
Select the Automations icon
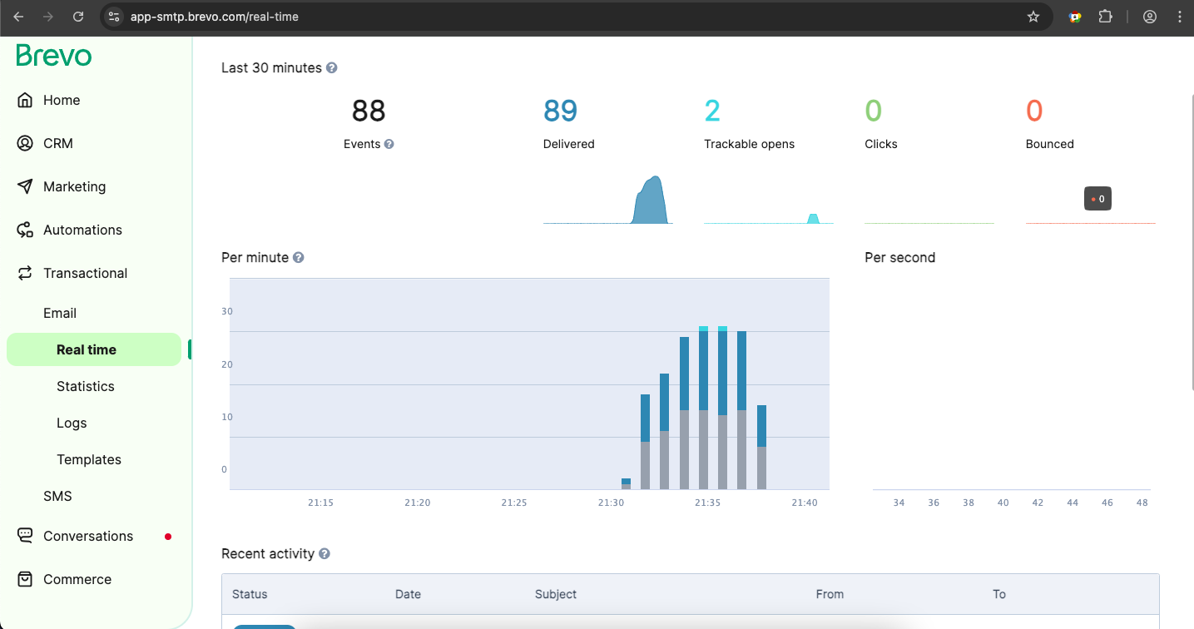(25, 230)
